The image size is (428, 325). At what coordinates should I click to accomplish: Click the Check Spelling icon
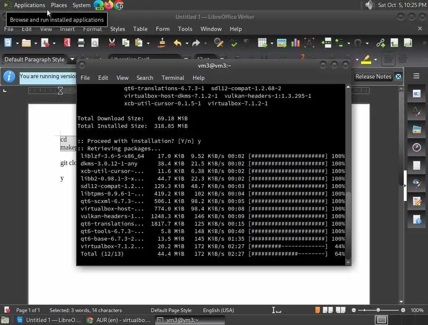pyautogui.click(x=233, y=43)
